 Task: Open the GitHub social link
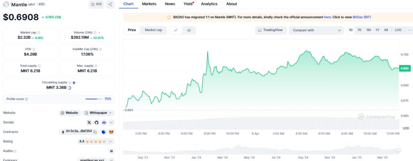point(96,122)
